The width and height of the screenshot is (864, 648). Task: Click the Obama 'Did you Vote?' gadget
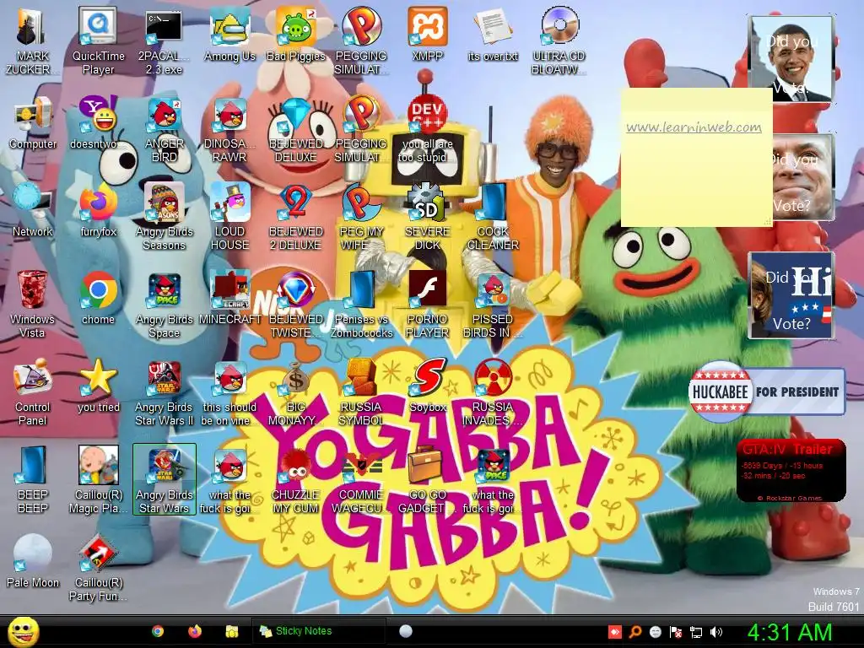(791, 59)
